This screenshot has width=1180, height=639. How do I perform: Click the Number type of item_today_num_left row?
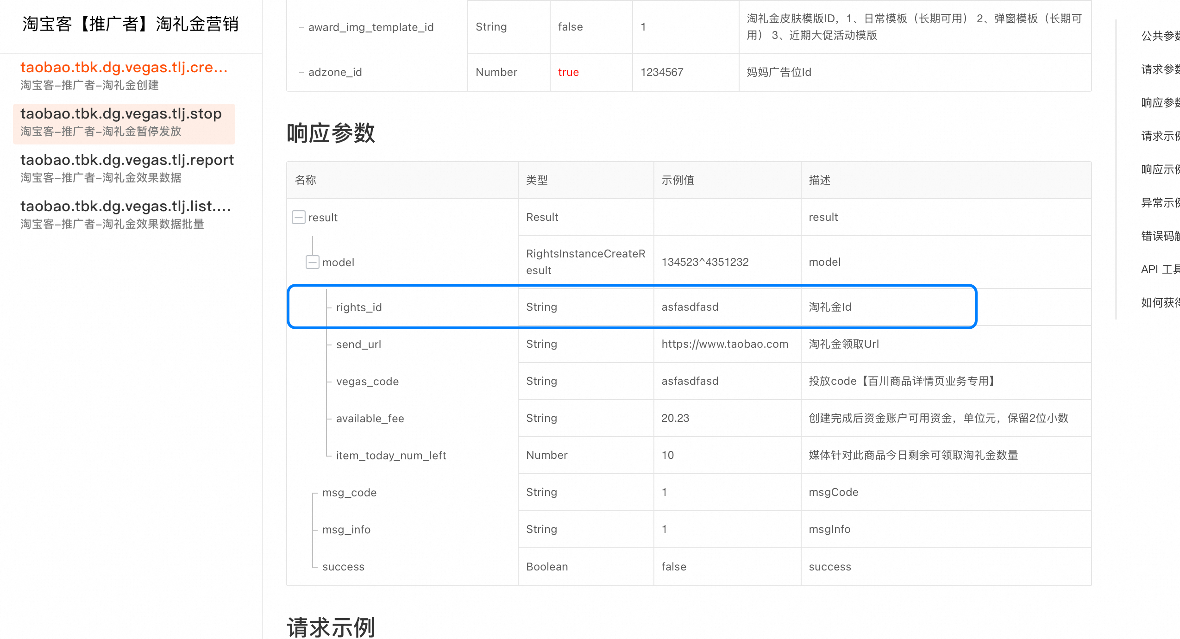click(547, 455)
